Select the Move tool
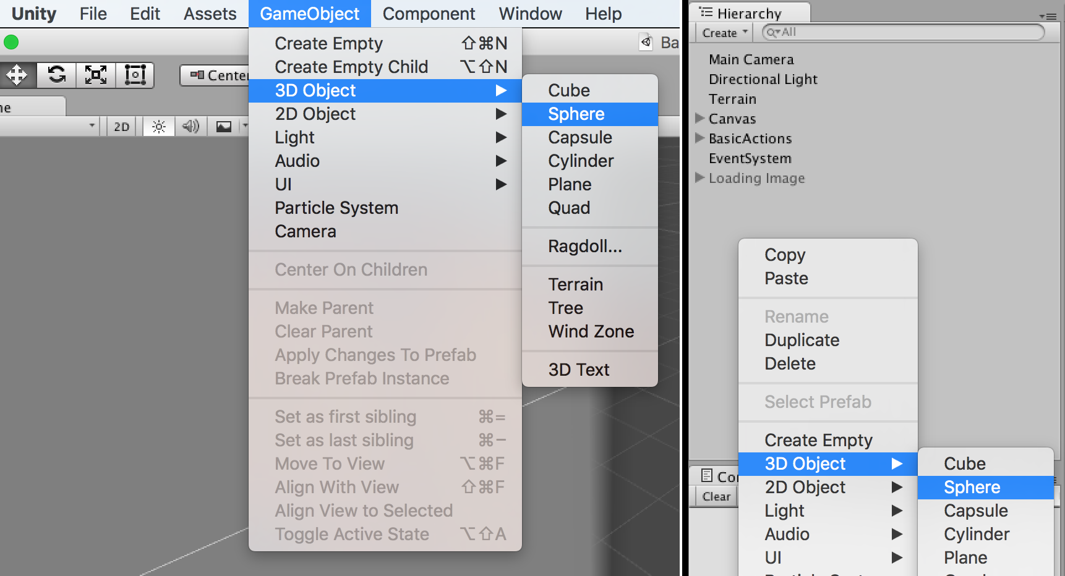 click(x=18, y=75)
